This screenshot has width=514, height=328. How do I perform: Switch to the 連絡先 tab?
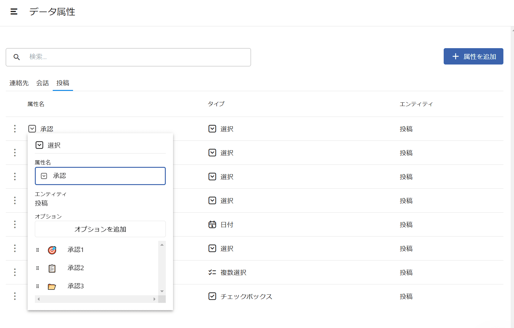[x=19, y=83]
